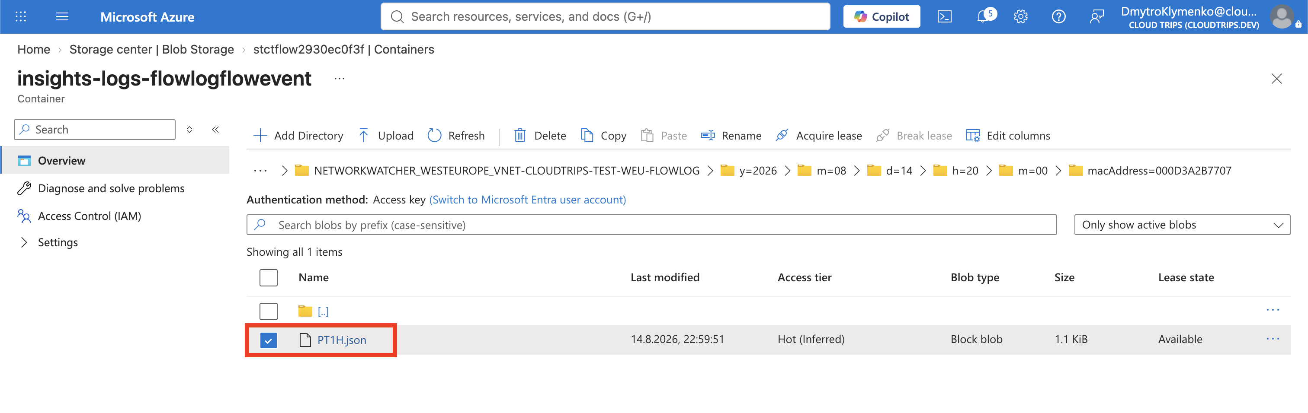Switch to Microsoft Entra user account
This screenshot has width=1308, height=413.
(x=528, y=200)
